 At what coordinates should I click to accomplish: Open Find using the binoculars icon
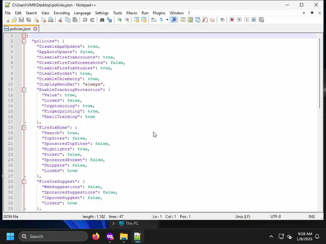click(102, 20)
